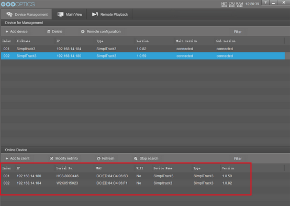
Task: Click the monitor icon on Main View tab
Action: [61, 15]
